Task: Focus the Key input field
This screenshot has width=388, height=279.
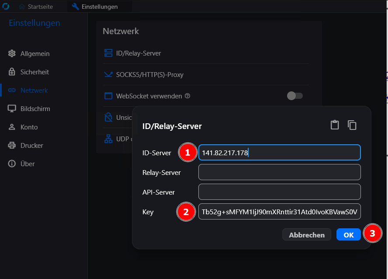Action: (280, 212)
